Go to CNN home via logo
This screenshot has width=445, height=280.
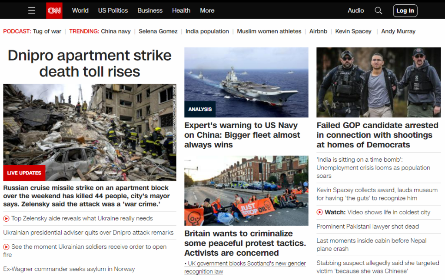coord(54,10)
